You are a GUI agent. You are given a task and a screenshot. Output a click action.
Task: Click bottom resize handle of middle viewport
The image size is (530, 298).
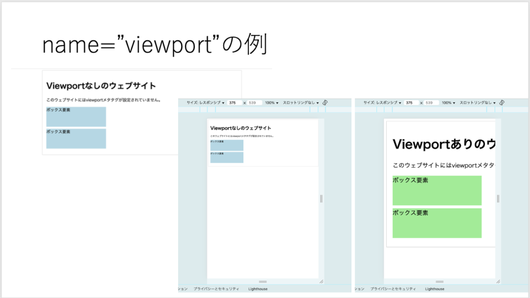(x=262, y=281)
